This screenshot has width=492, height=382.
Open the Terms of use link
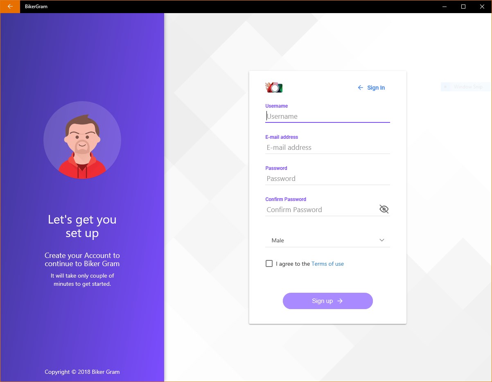tap(327, 264)
